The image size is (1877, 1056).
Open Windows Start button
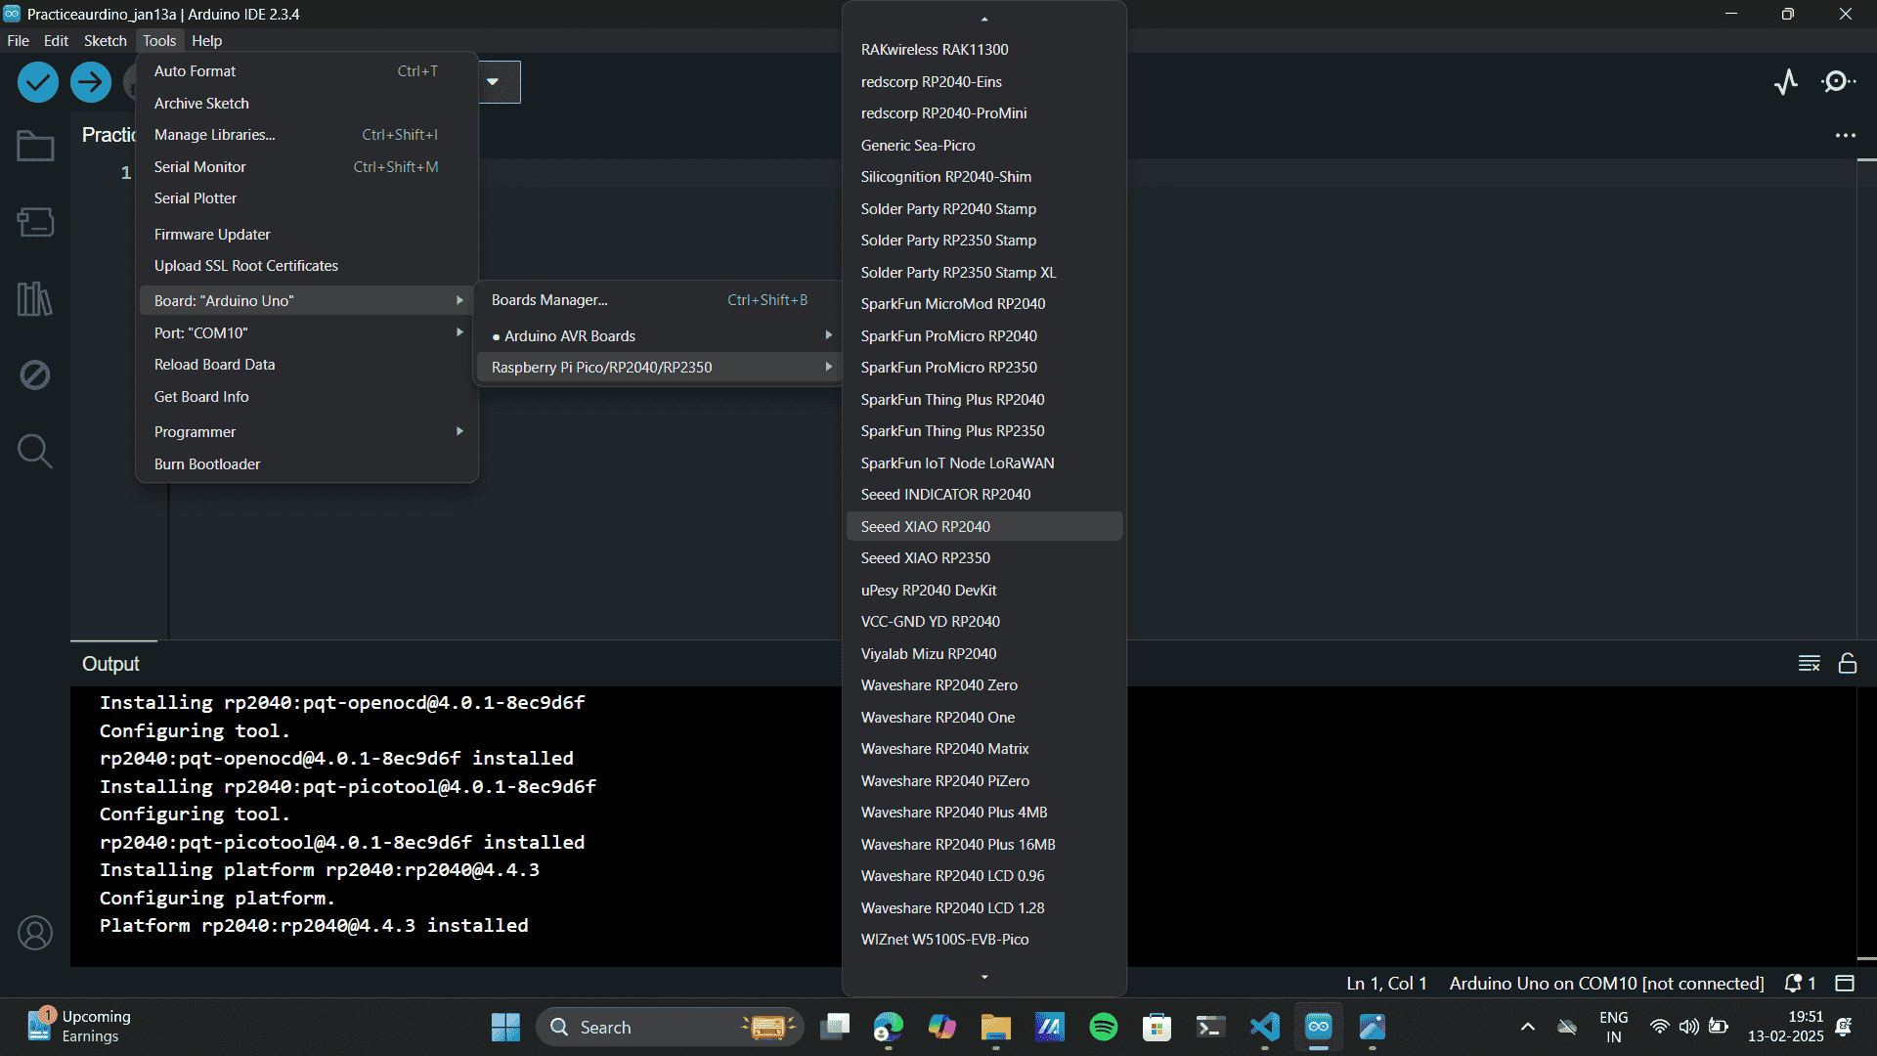[505, 1027]
